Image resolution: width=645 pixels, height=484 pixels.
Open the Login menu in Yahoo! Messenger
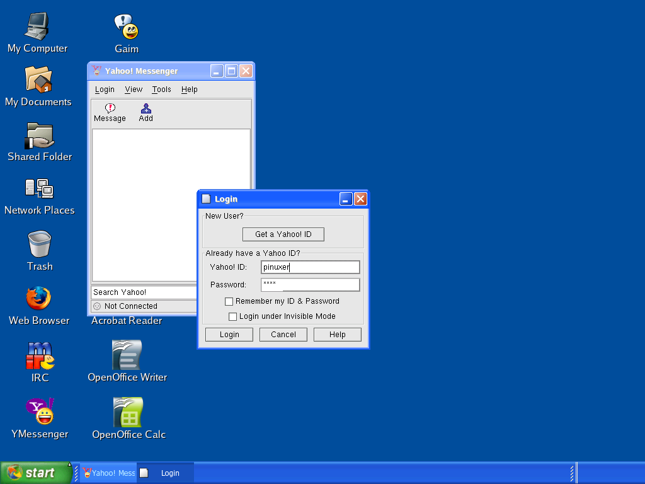click(x=105, y=89)
